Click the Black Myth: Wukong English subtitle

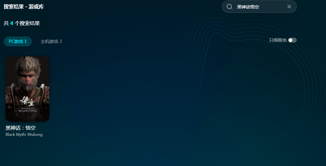[24, 135]
